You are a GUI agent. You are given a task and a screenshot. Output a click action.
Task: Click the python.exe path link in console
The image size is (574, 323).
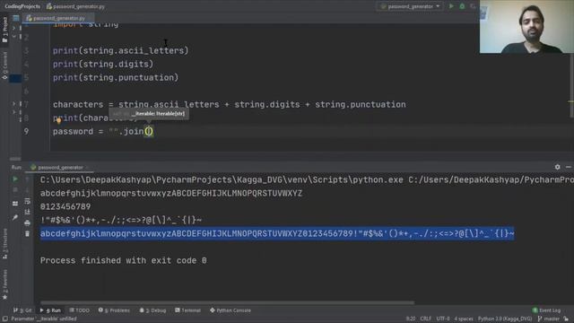(222, 179)
